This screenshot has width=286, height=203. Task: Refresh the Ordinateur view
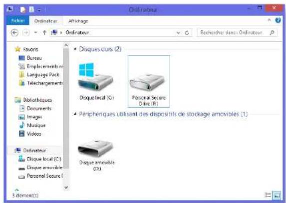click(x=187, y=33)
